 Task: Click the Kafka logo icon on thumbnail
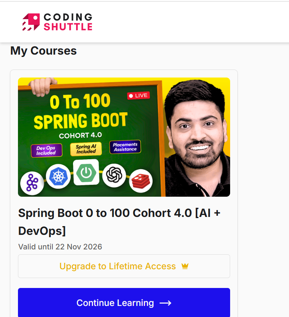tap(32, 183)
